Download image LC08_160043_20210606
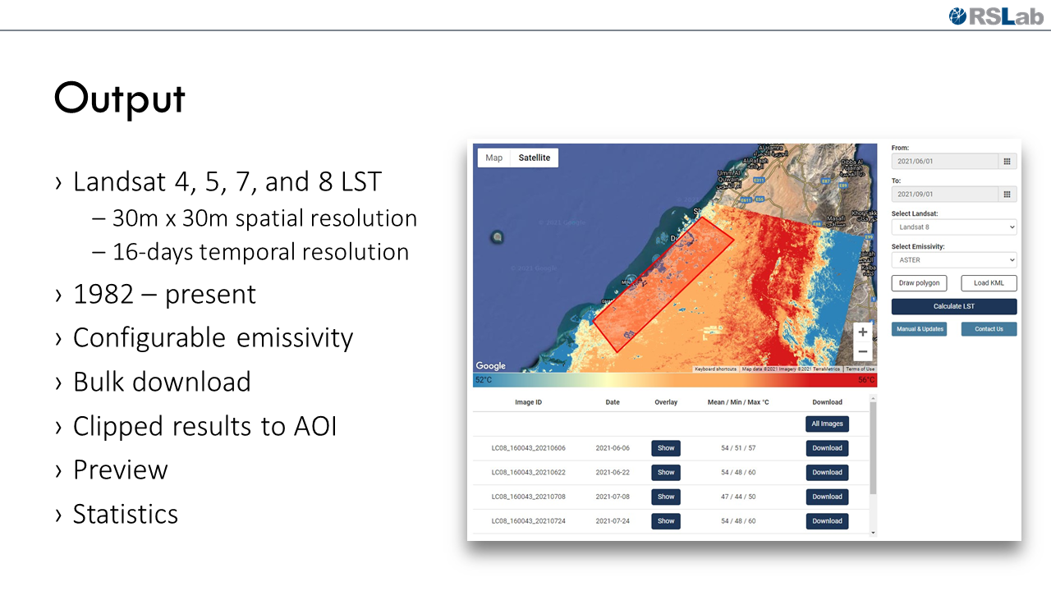 pyautogui.click(x=827, y=448)
